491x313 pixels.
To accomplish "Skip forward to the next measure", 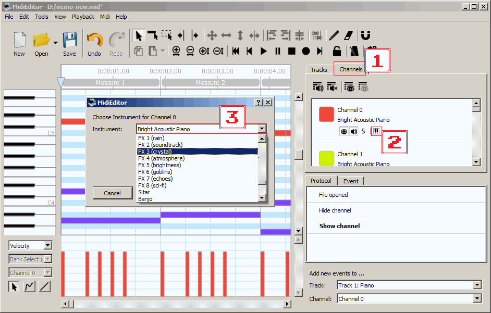I will pyautogui.click(x=320, y=51).
